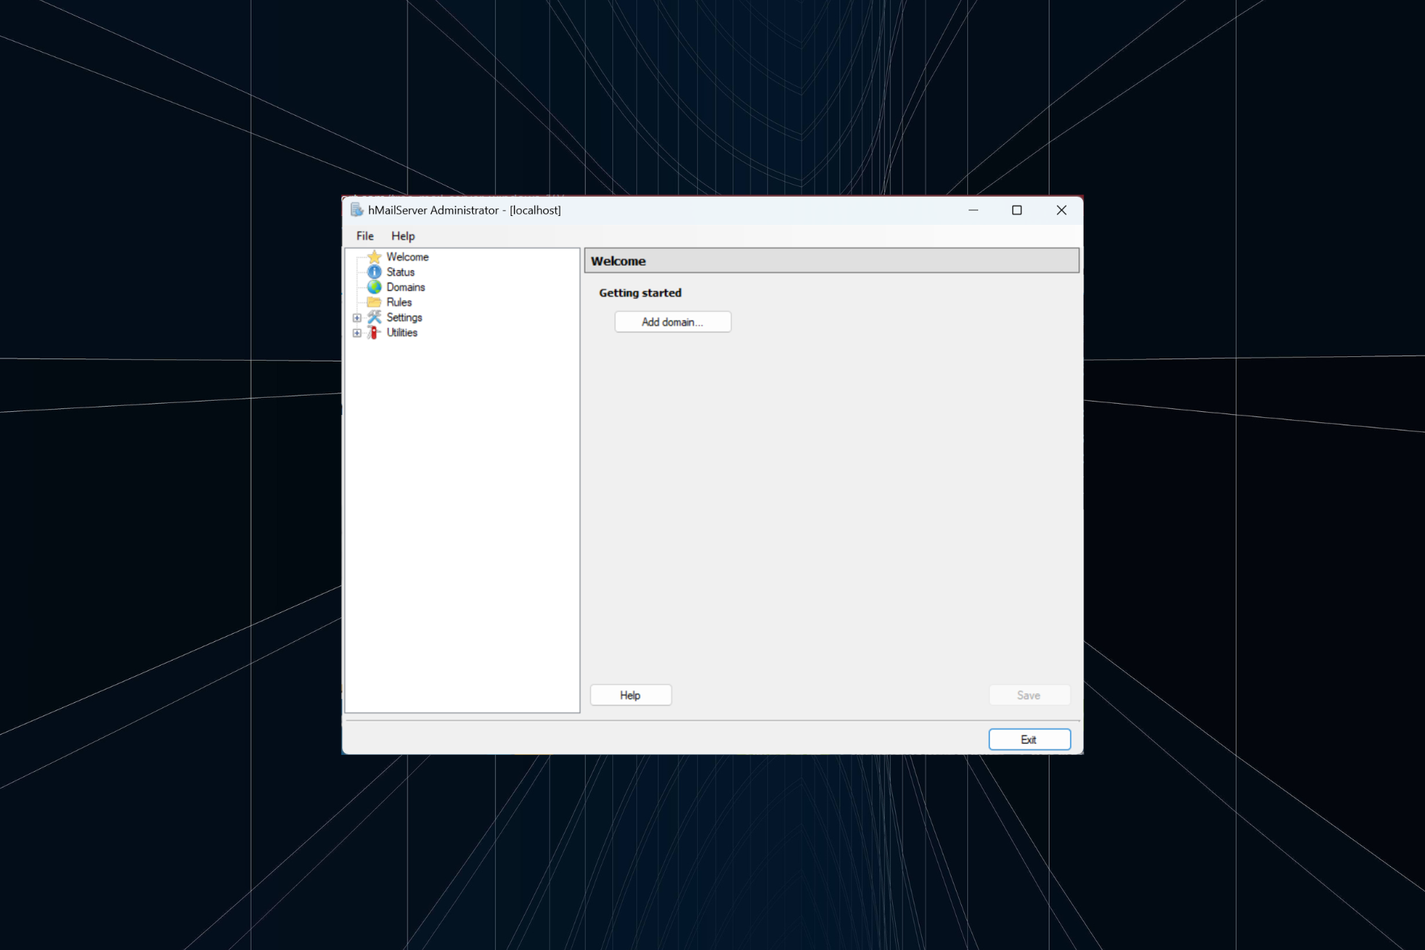The height and width of the screenshot is (950, 1425).
Task: Expand the Utilities tree node
Action: pyautogui.click(x=357, y=333)
